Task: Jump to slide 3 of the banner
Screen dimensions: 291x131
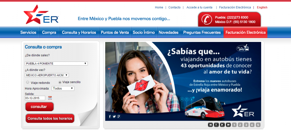Action: click(x=246, y=125)
